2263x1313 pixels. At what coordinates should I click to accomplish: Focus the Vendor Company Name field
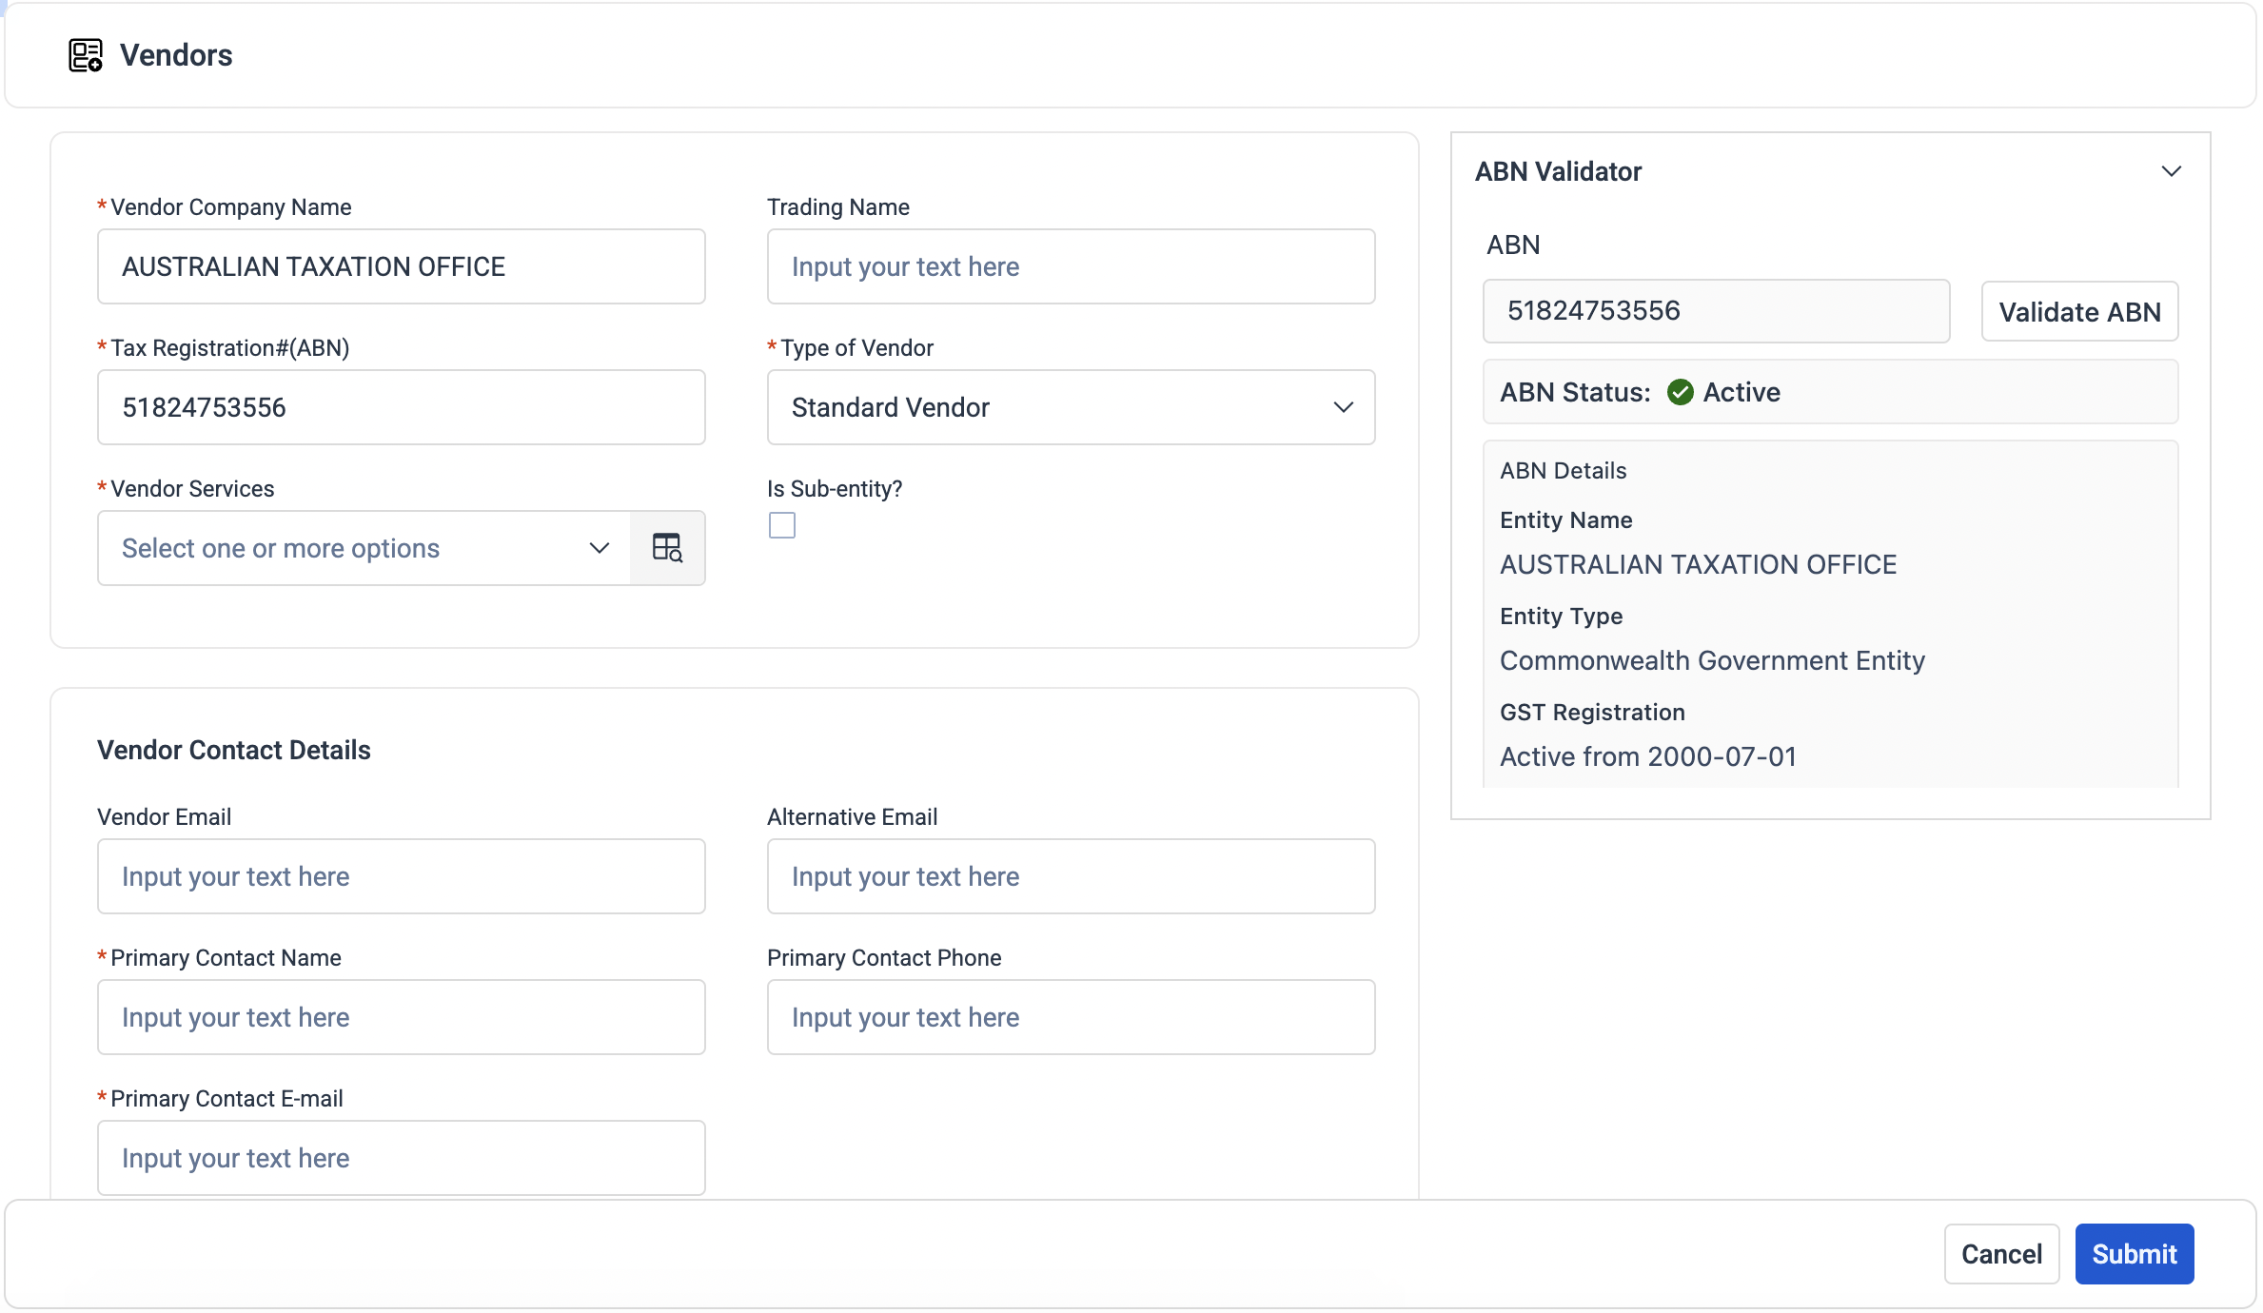pyautogui.click(x=401, y=266)
